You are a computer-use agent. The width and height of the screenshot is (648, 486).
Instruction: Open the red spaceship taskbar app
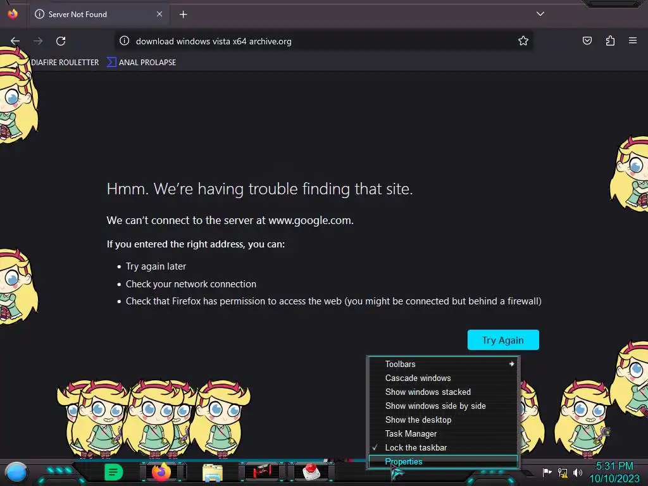click(263, 471)
